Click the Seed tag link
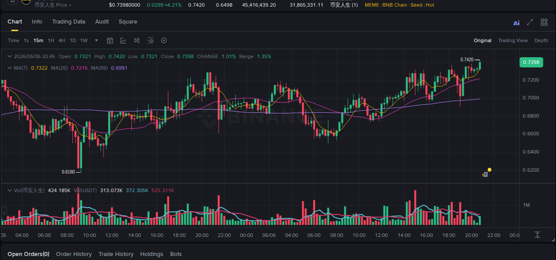This screenshot has height=260, width=556. tap(416, 5)
